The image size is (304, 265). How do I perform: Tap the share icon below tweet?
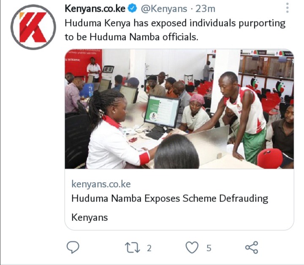252,247
